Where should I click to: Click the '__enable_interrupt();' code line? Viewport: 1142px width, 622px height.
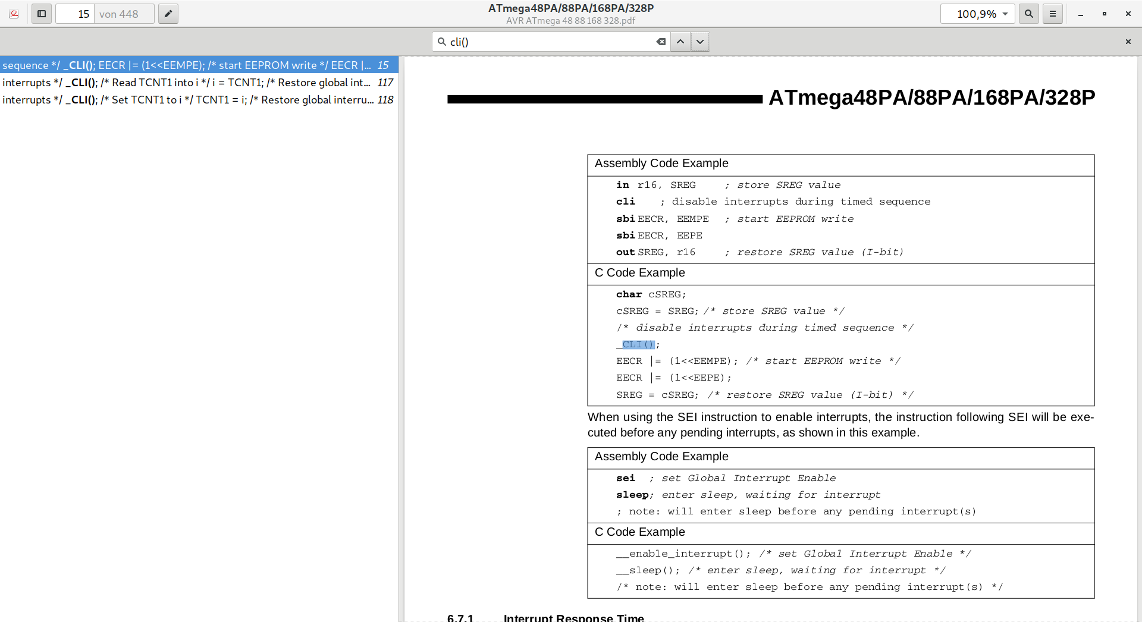click(x=793, y=554)
